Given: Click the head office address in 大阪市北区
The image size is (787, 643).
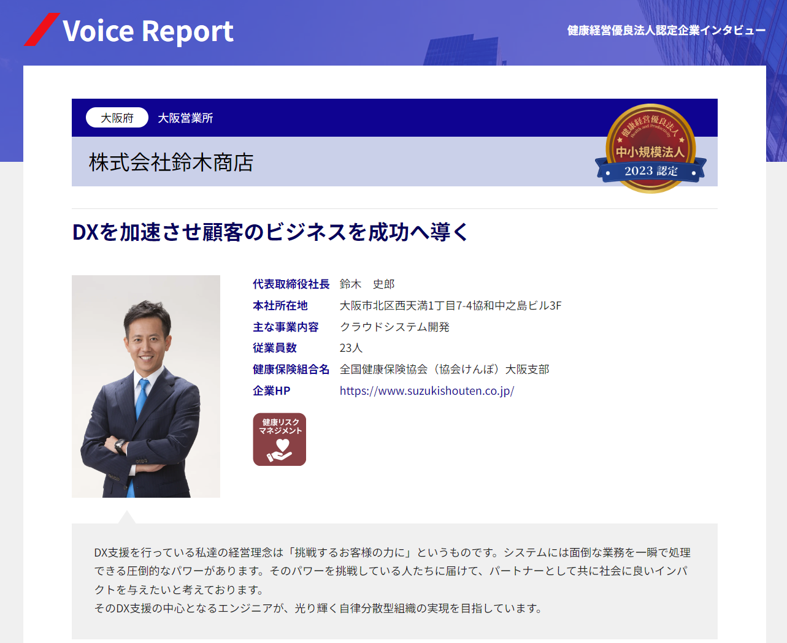Looking at the screenshot, I should 451,305.
